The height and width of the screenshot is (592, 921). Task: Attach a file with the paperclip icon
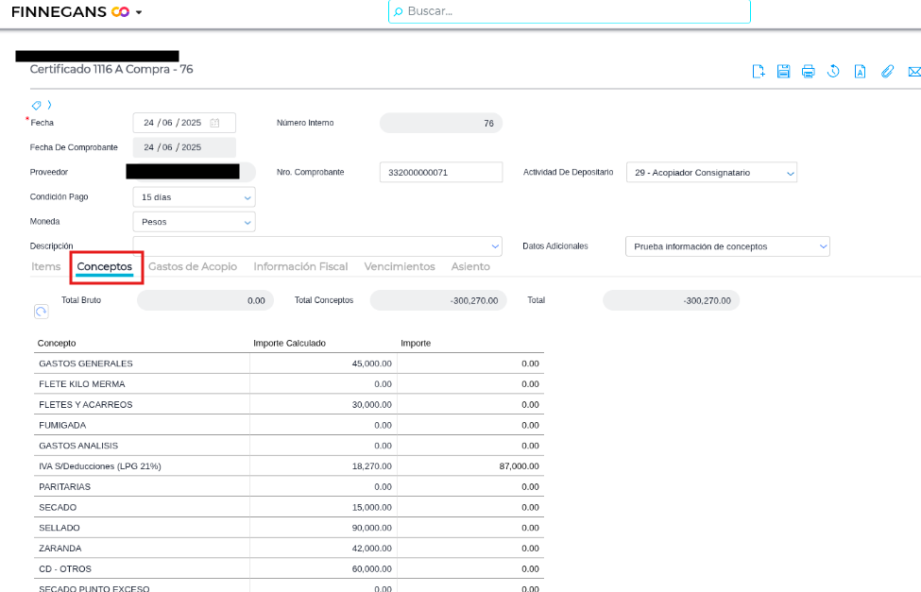pyautogui.click(x=887, y=72)
